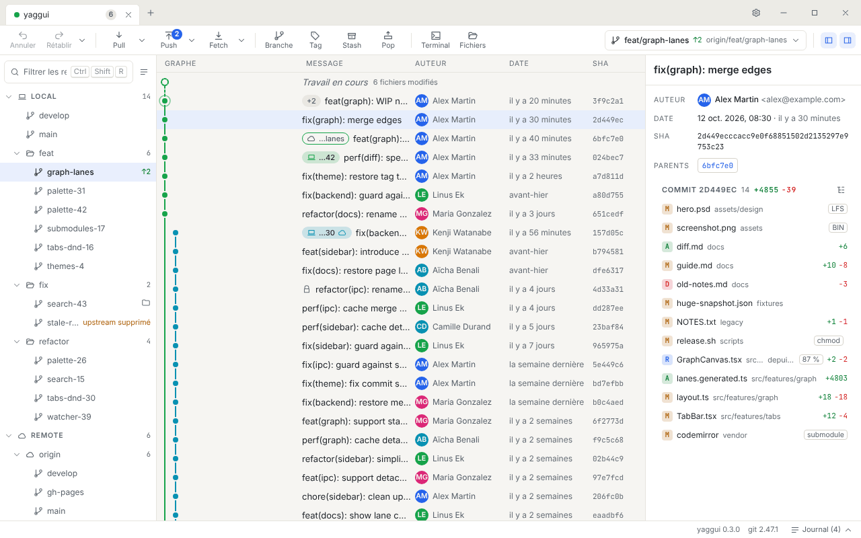861x538 pixels.
Task: Push the 2 pending commits
Action: [169, 40]
